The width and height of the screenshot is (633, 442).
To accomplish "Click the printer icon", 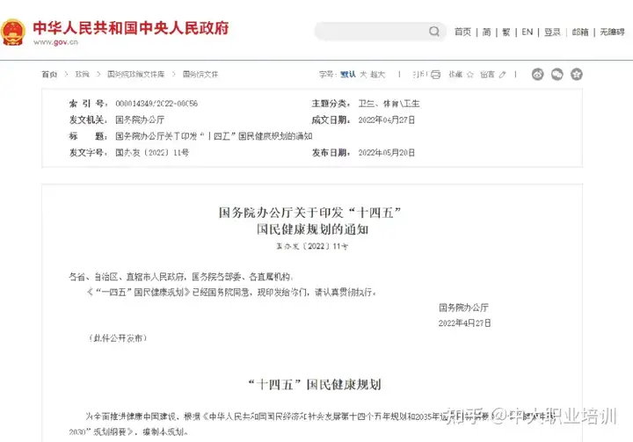I will click(x=435, y=75).
